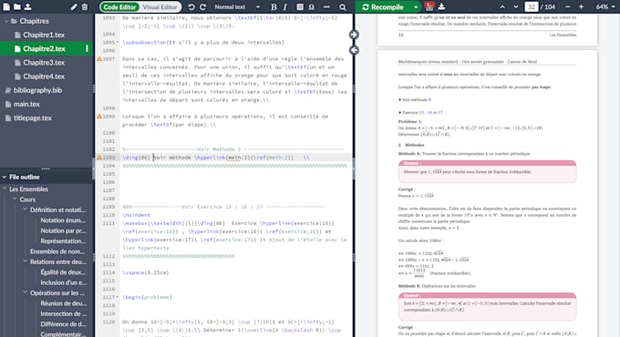Image resolution: width=620 pixels, height=337 pixels.
Task: Click the warning icon on line 1099
Action: click(99, 117)
